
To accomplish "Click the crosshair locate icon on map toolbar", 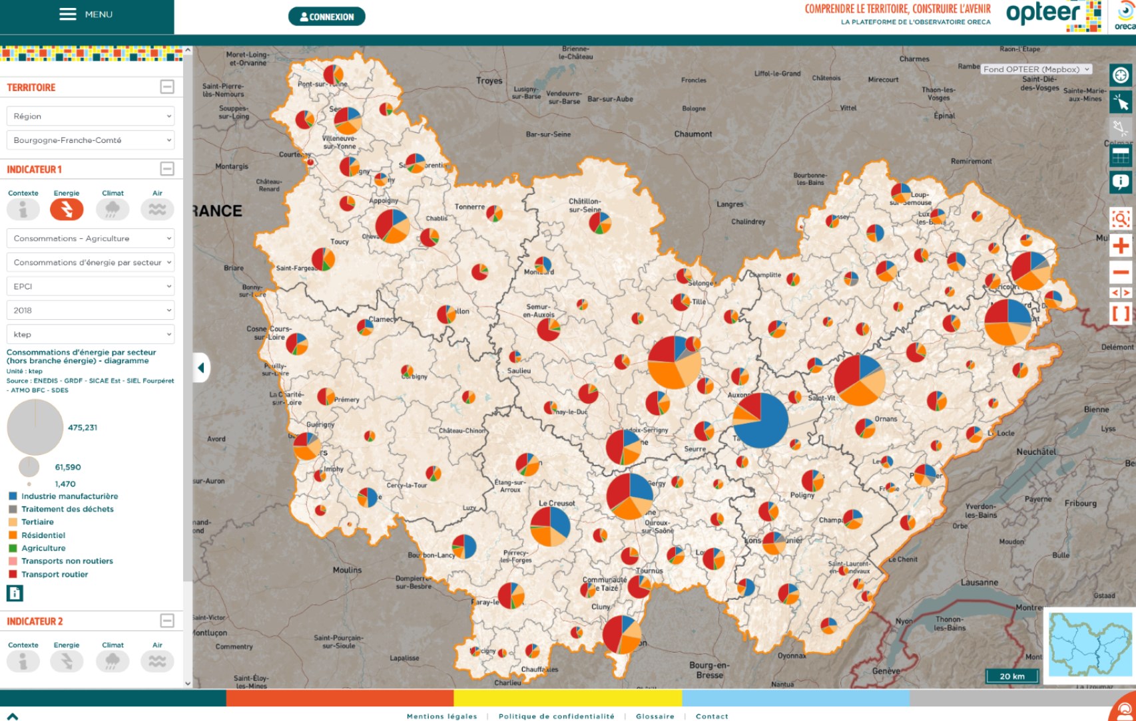I will [1121, 75].
